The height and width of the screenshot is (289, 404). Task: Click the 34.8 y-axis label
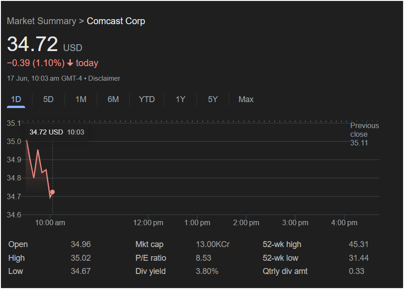[x=14, y=178]
